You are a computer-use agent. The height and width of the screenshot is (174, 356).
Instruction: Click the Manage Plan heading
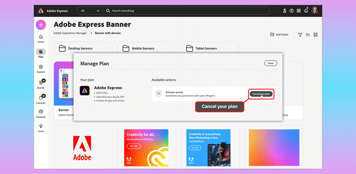coord(95,64)
